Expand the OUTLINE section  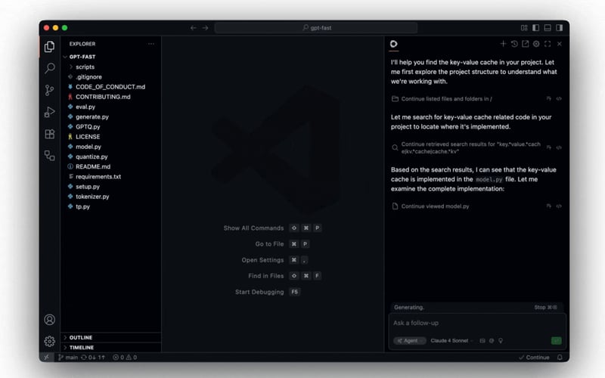pos(111,337)
